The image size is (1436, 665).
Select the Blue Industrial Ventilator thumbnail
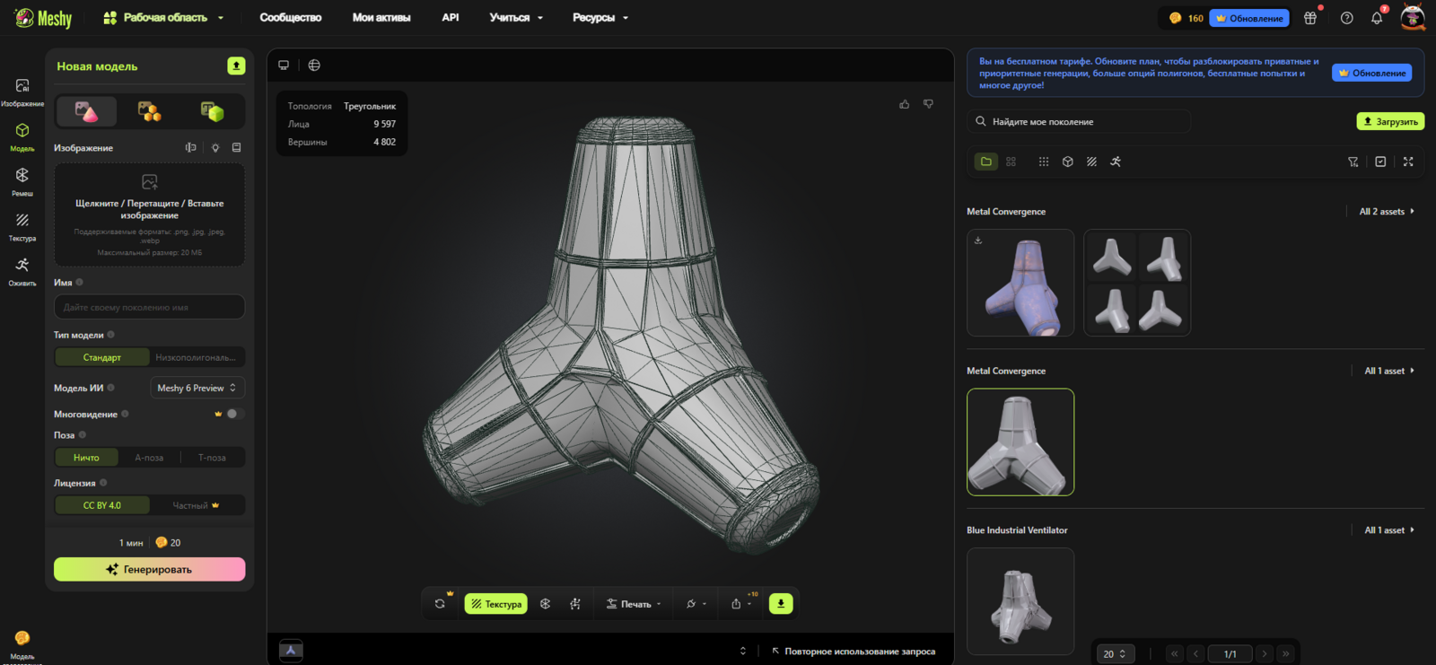click(1020, 600)
